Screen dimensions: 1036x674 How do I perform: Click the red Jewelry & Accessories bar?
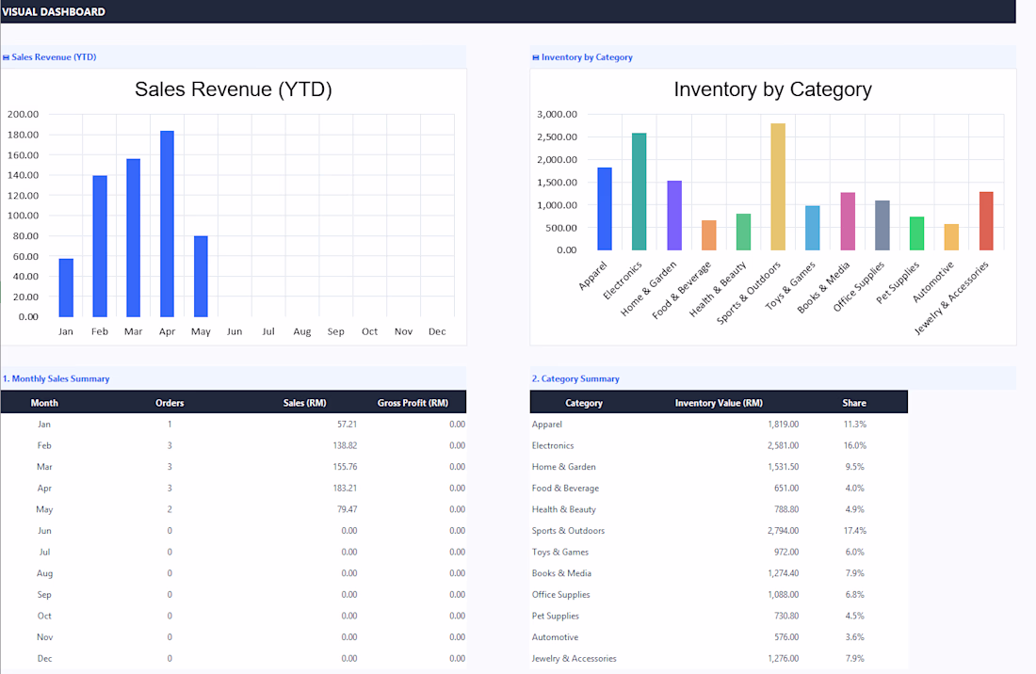click(x=986, y=221)
